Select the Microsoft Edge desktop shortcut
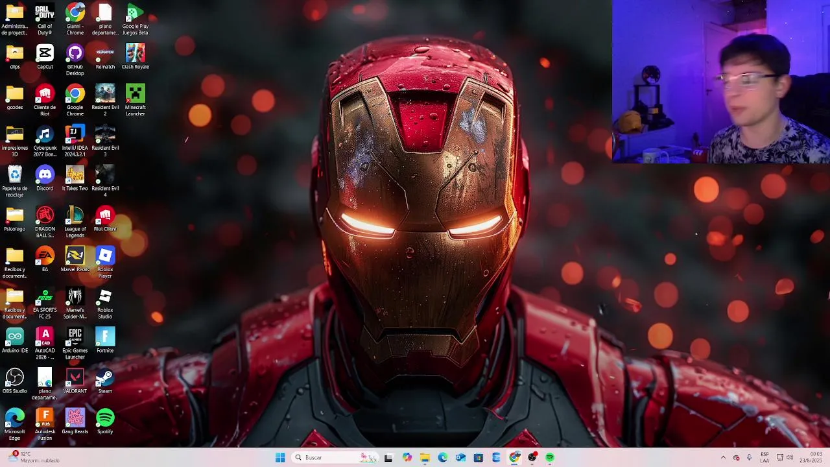This screenshot has height=467, width=830. 15,425
